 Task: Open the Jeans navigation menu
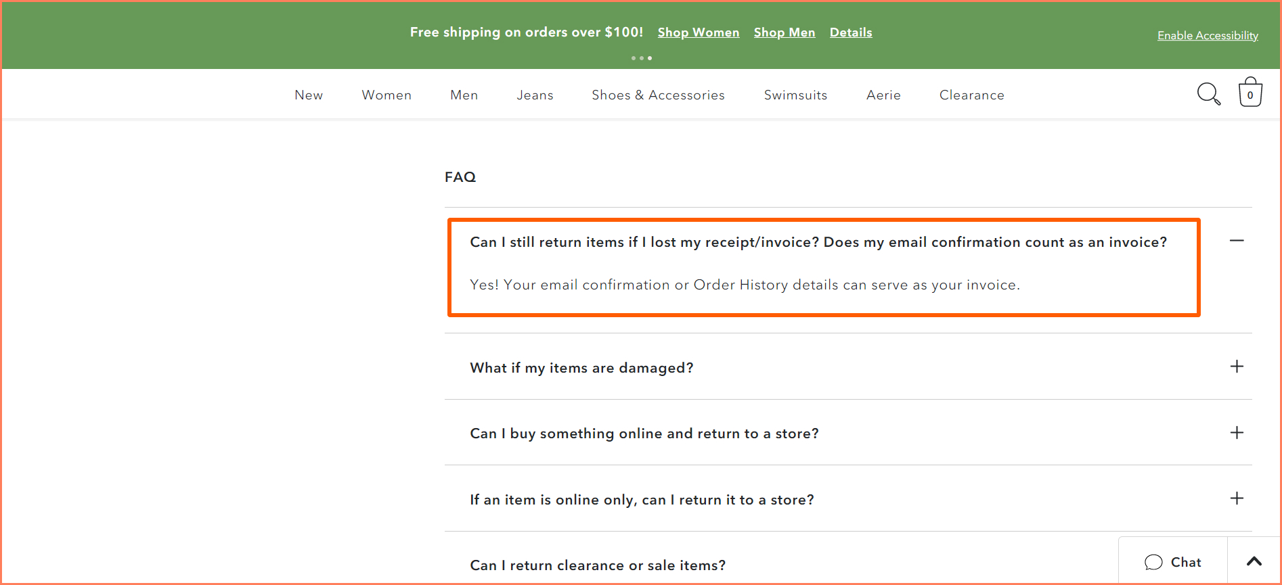[x=535, y=95]
